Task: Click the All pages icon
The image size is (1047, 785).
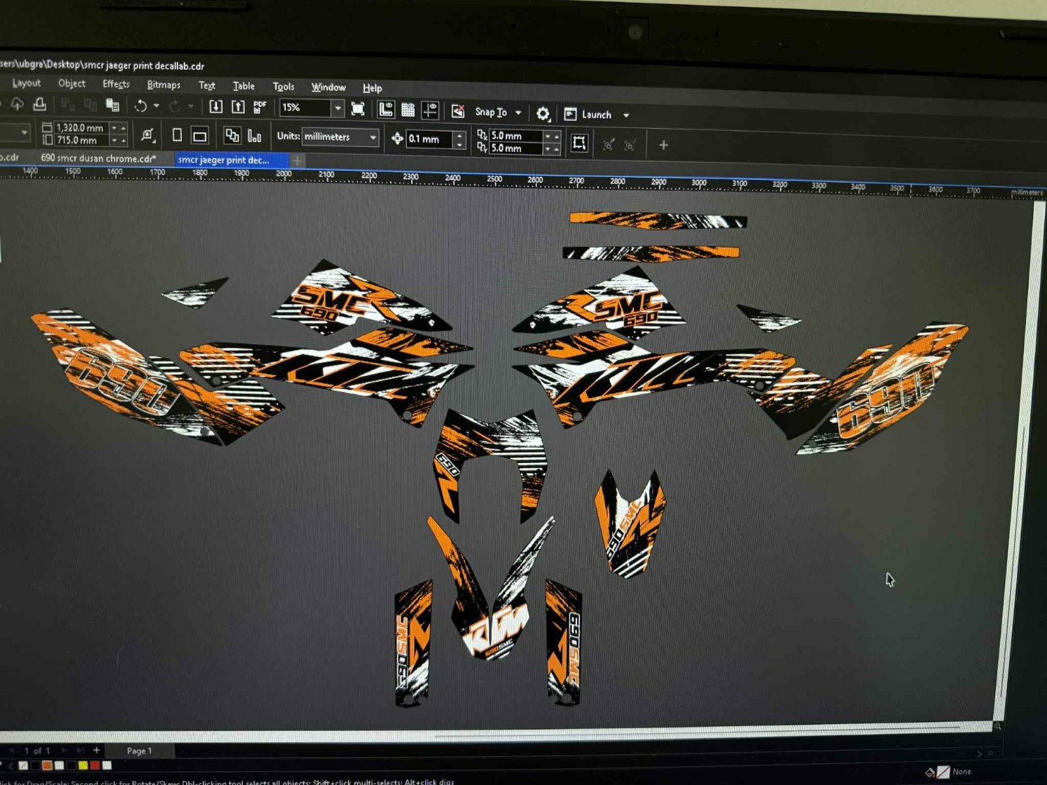Action: (232, 135)
